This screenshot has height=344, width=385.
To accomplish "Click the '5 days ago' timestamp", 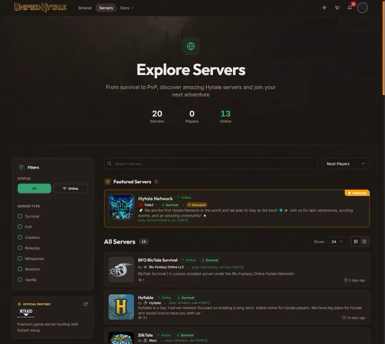I will pos(354,280).
